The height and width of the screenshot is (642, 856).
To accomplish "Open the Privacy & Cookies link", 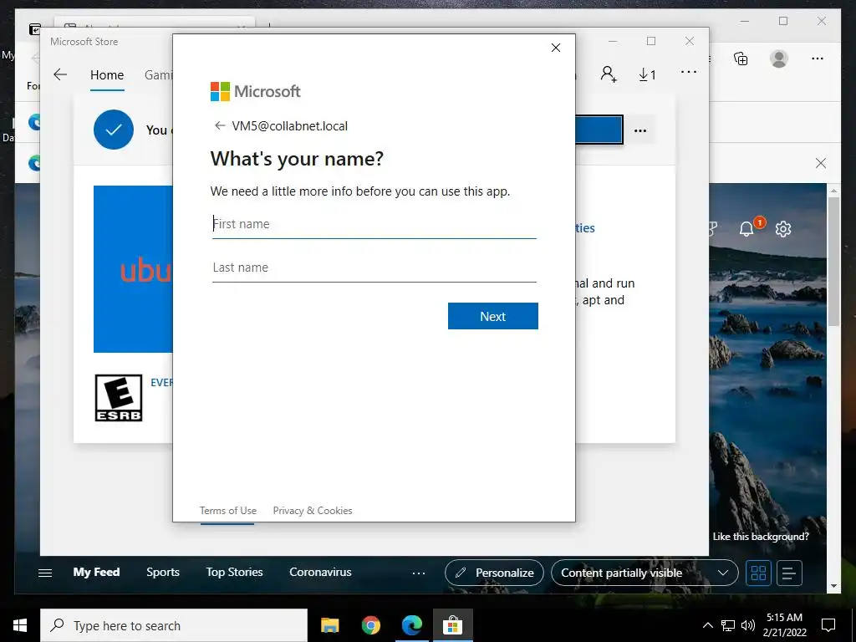I will click(x=313, y=511).
